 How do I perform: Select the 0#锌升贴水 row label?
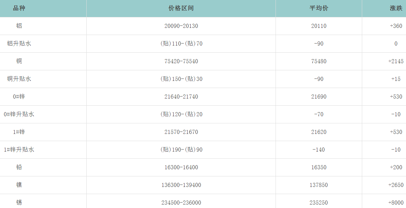[x=19, y=114]
